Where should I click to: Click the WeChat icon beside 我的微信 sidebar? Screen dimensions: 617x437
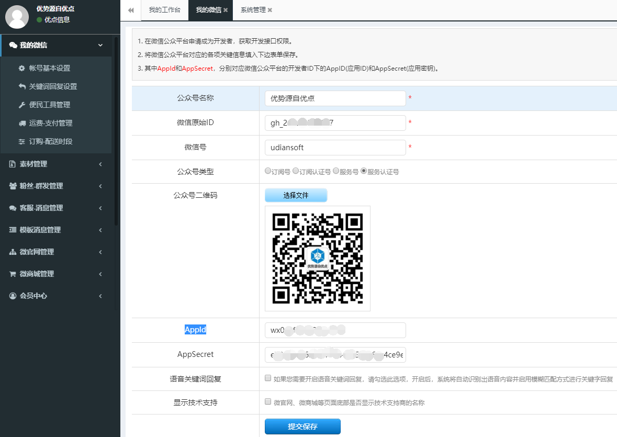point(13,45)
